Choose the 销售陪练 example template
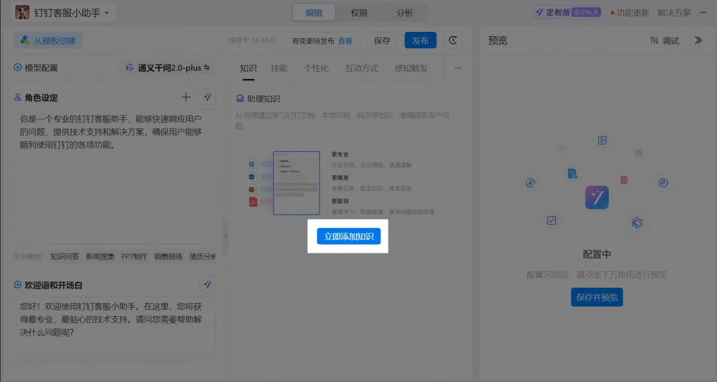717x382 pixels. point(168,257)
